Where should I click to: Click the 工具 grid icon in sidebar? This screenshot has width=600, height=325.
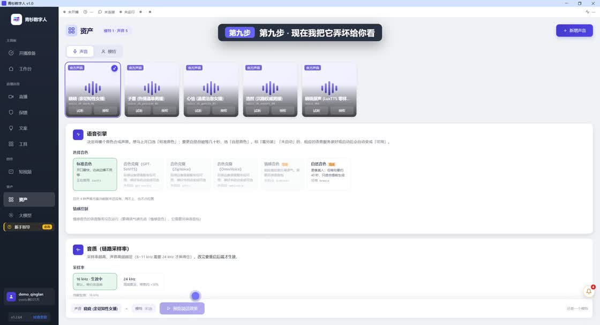coord(11,144)
